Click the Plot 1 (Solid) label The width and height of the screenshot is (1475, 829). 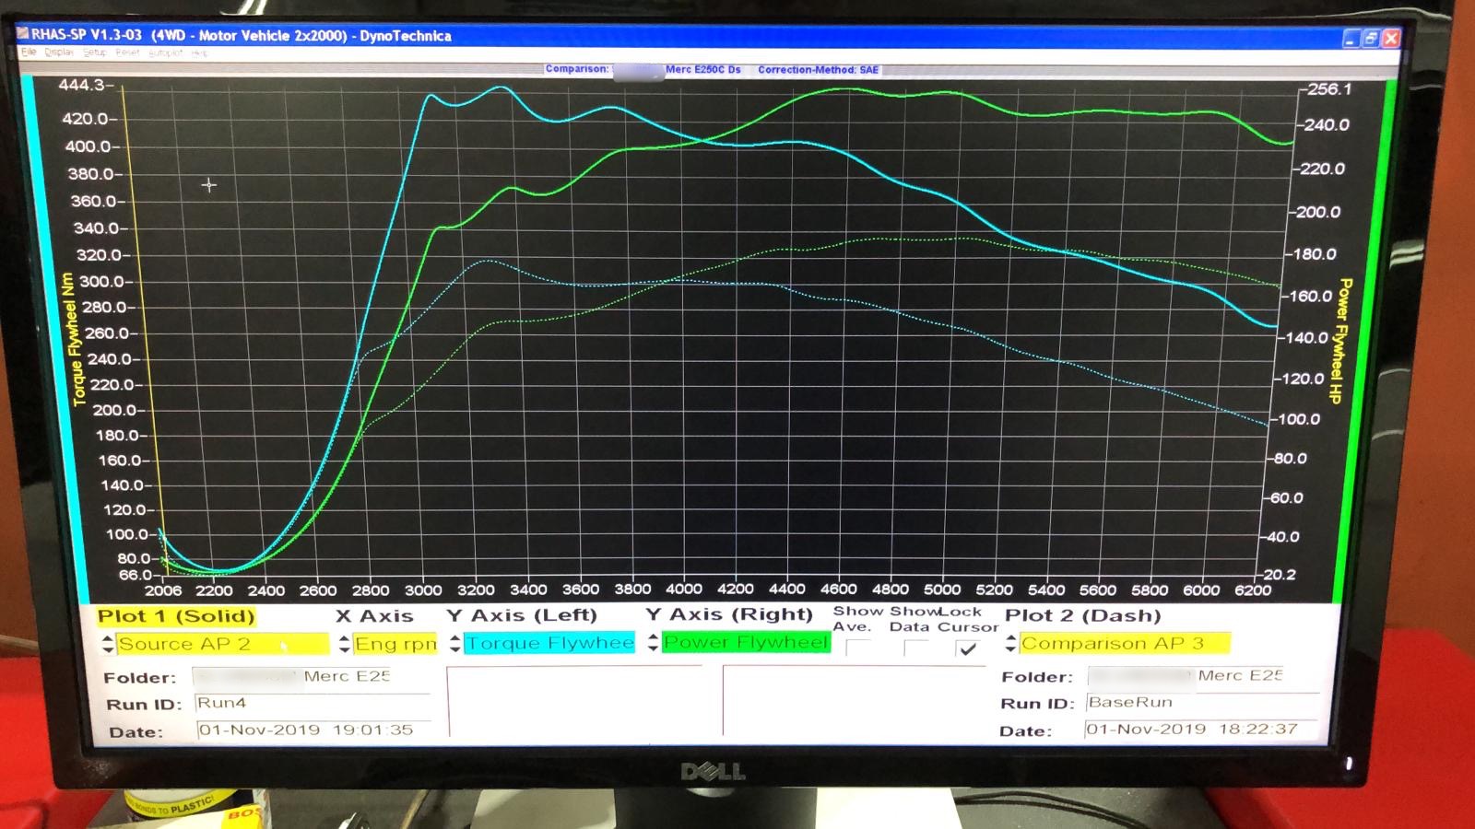pyautogui.click(x=176, y=616)
